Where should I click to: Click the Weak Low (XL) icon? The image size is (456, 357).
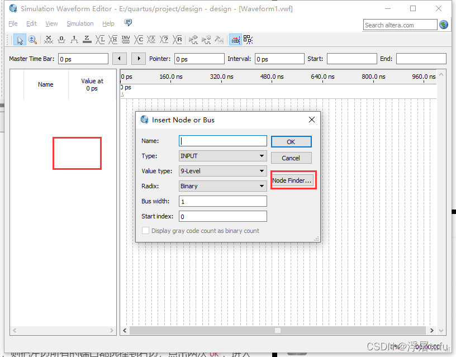tap(100, 40)
